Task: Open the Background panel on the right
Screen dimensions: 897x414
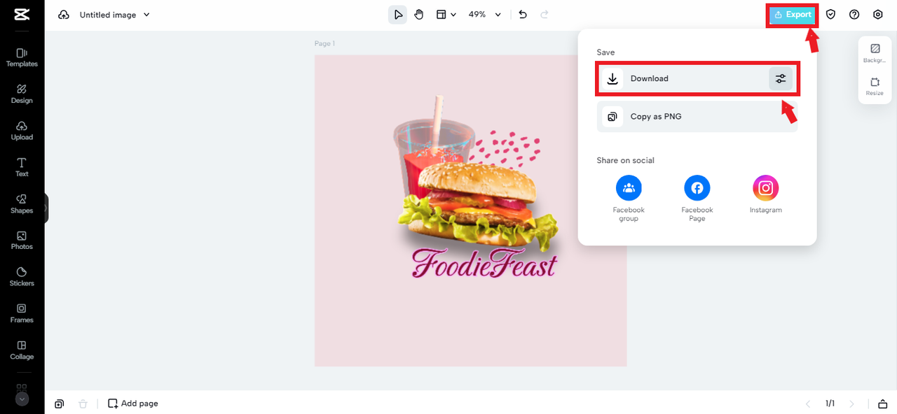Action: [875, 54]
